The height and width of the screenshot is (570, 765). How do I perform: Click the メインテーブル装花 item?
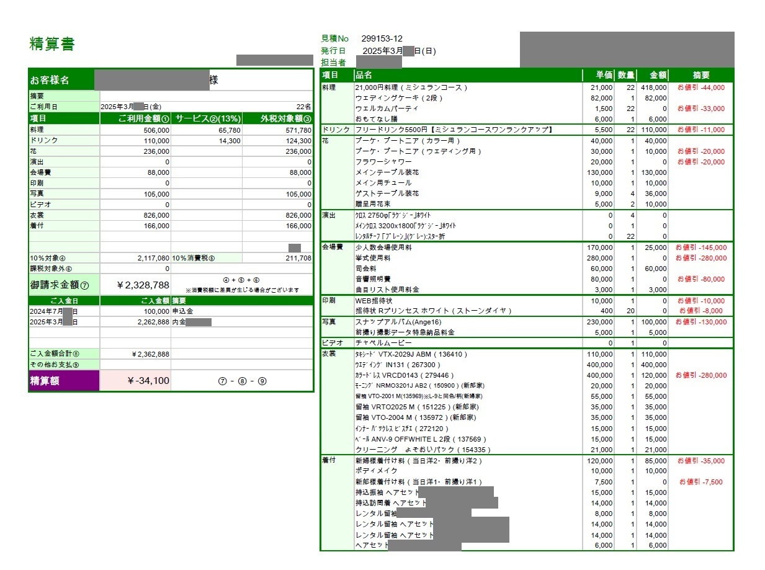pos(387,172)
